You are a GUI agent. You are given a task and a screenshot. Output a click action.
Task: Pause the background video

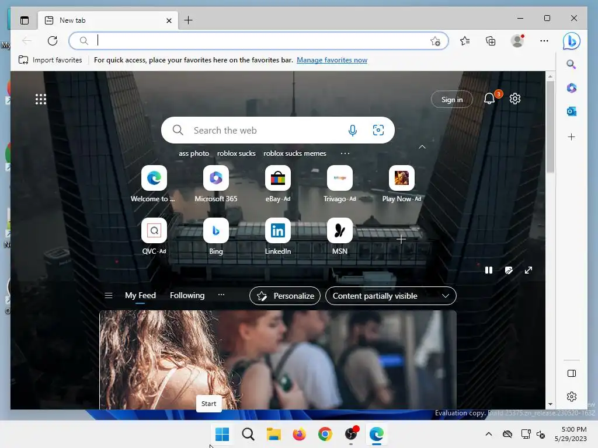coord(489,270)
